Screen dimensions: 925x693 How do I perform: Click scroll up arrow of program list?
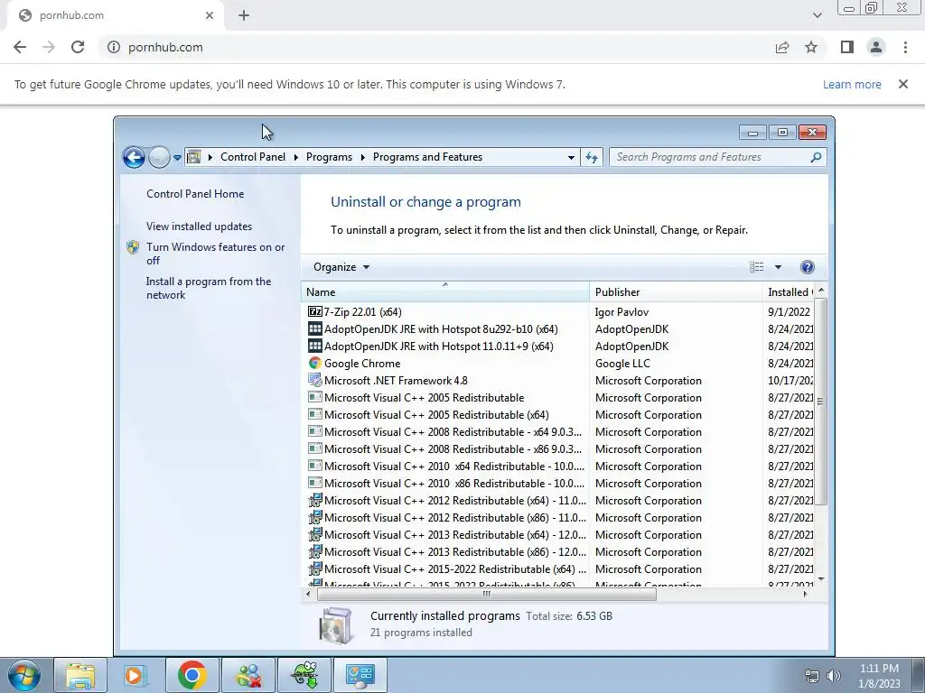point(820,291)
